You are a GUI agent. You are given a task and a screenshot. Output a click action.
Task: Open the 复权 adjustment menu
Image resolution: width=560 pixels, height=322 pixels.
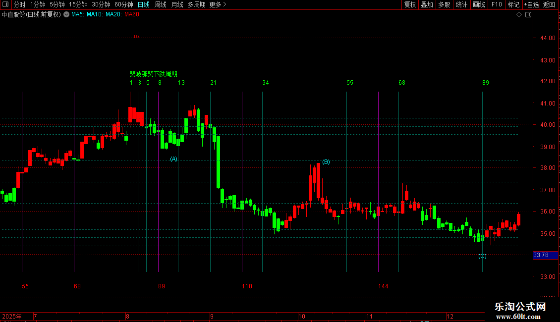[x=410, y=4]
